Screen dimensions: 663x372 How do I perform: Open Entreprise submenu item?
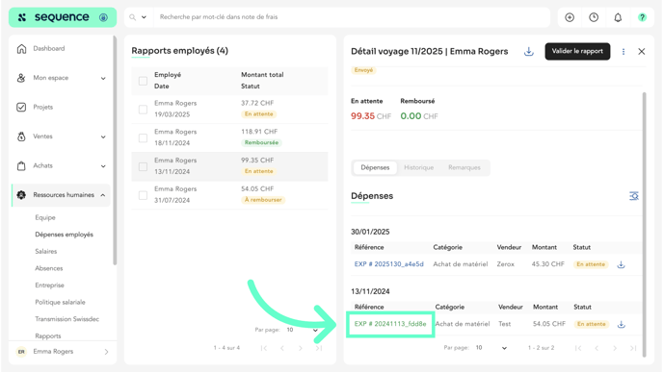coord(49,285)
